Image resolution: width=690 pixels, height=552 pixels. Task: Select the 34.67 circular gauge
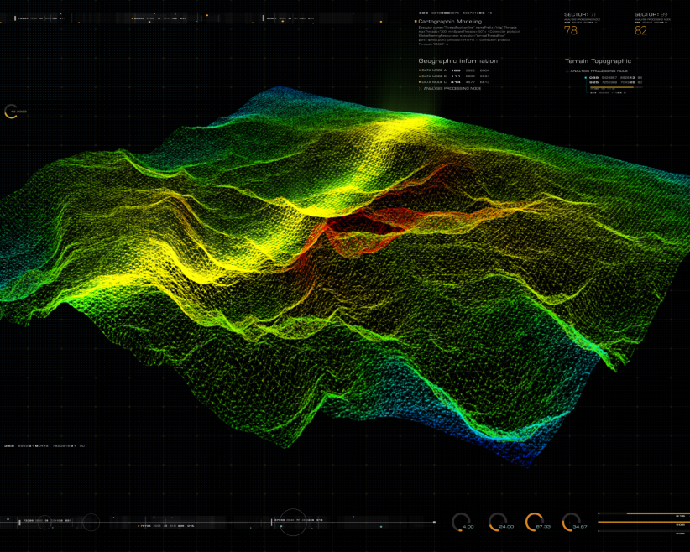click(572, 522)
